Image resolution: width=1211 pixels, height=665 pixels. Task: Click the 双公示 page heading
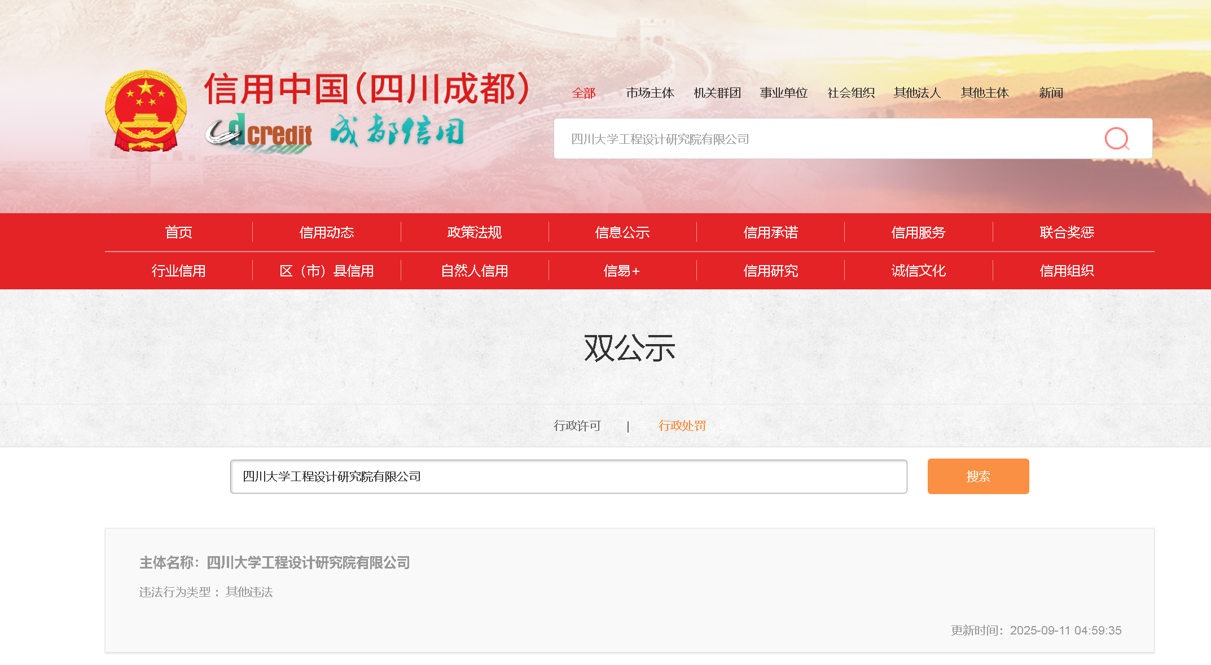click(x=629, y=348)
